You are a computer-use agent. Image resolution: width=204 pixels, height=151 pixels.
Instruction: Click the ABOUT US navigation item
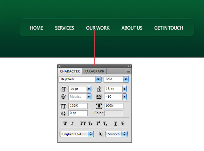pyautogui.click(x=132, y=28)
